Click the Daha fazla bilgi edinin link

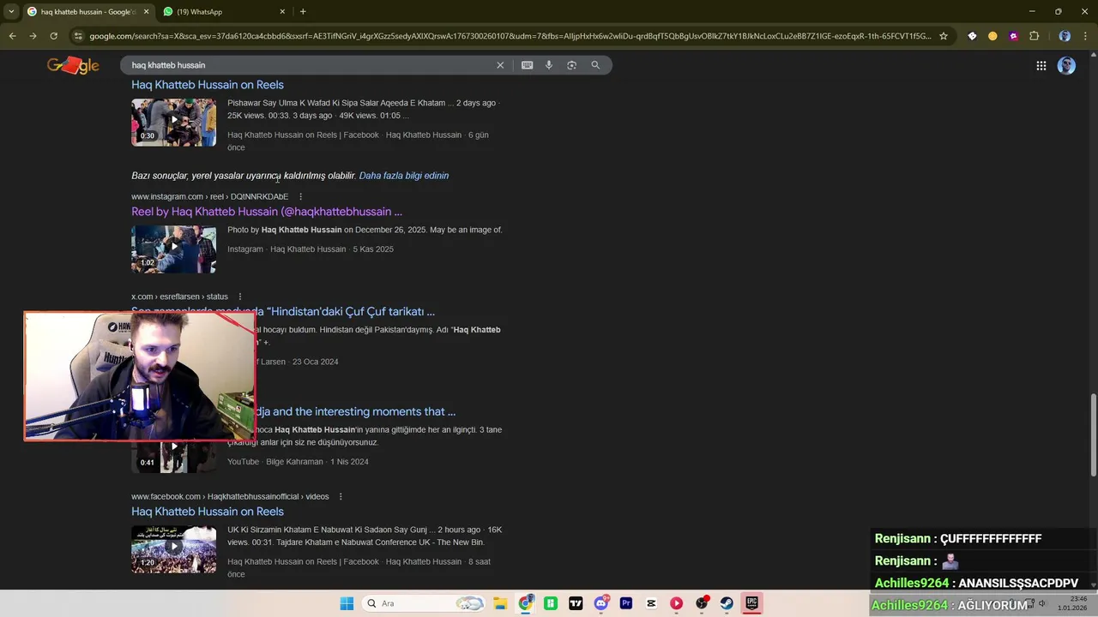404,176
